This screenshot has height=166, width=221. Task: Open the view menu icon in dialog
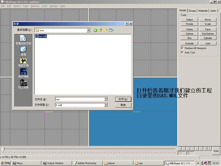coord(111,30)
